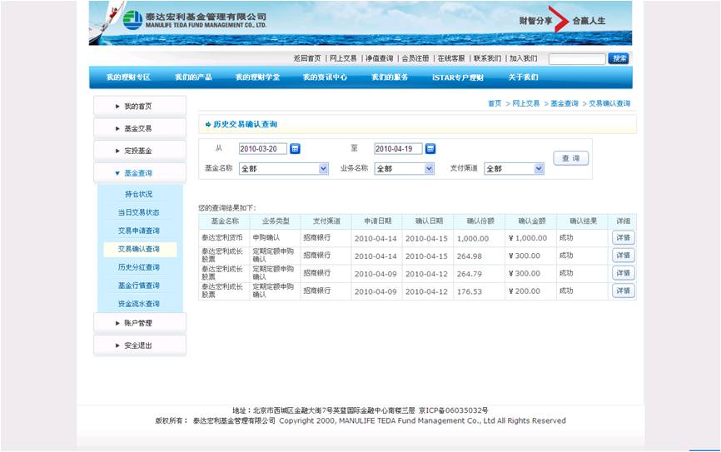The height and width of the screenshot is (452, 721).
Task: Click the 首页 breadcrumb link
Action: [495, 103]
